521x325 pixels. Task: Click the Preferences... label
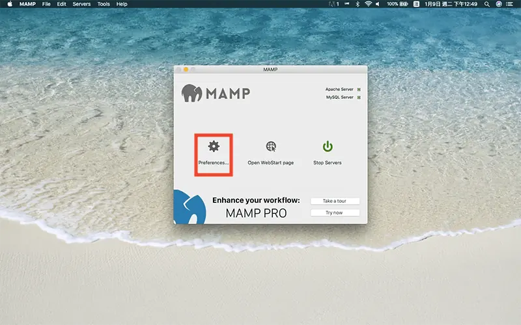(x=214, y=163)
